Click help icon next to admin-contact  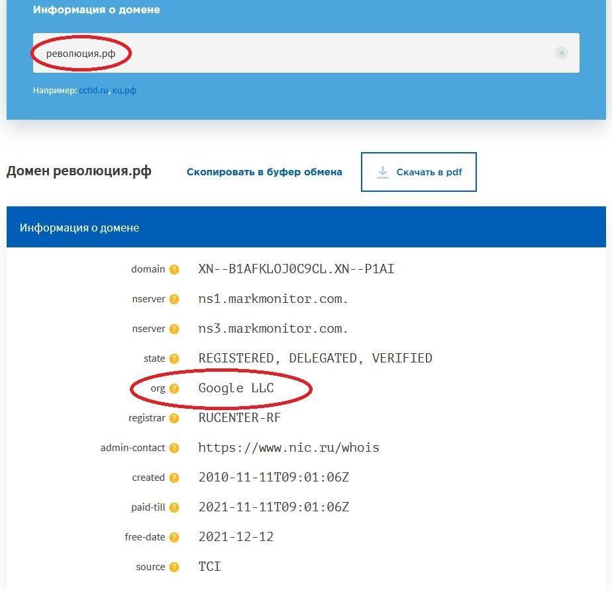pos(174,448)
